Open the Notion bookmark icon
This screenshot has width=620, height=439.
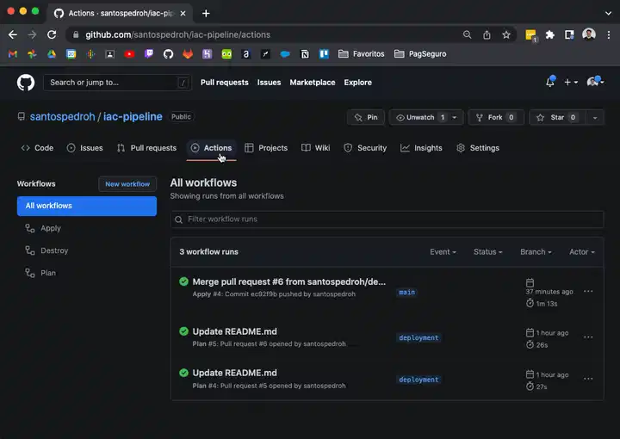(305, 54)
